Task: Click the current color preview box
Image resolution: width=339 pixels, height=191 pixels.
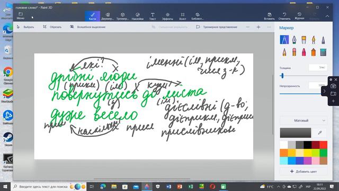Action: (296, 133)
